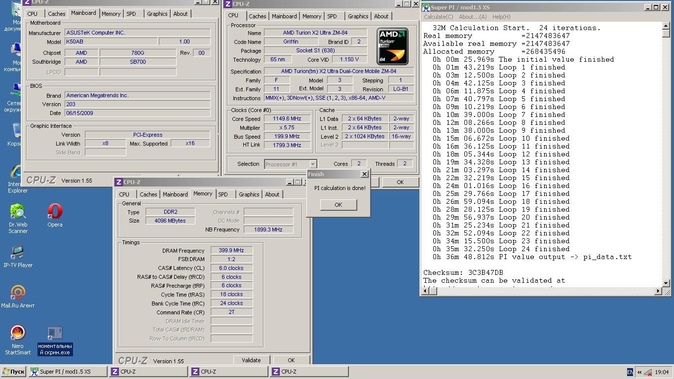674x379 pixels.
Task: Click OK button in CPU-Z Memory window
Action: click(x=291, y=360)
